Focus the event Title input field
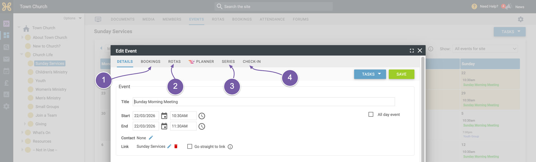The width and height of the screenshot is (536, 162). (x=264, y=102)
